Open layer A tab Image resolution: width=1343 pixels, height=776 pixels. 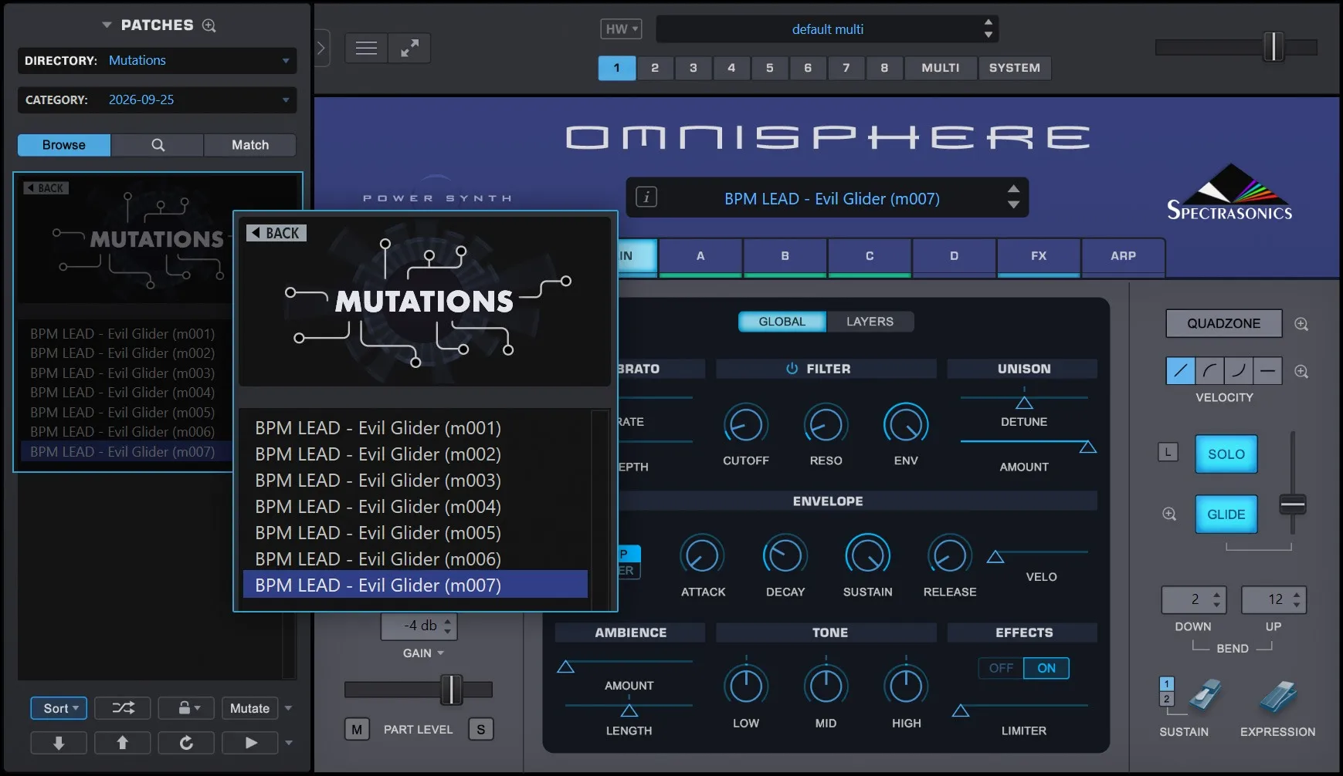tap(700, 256)
